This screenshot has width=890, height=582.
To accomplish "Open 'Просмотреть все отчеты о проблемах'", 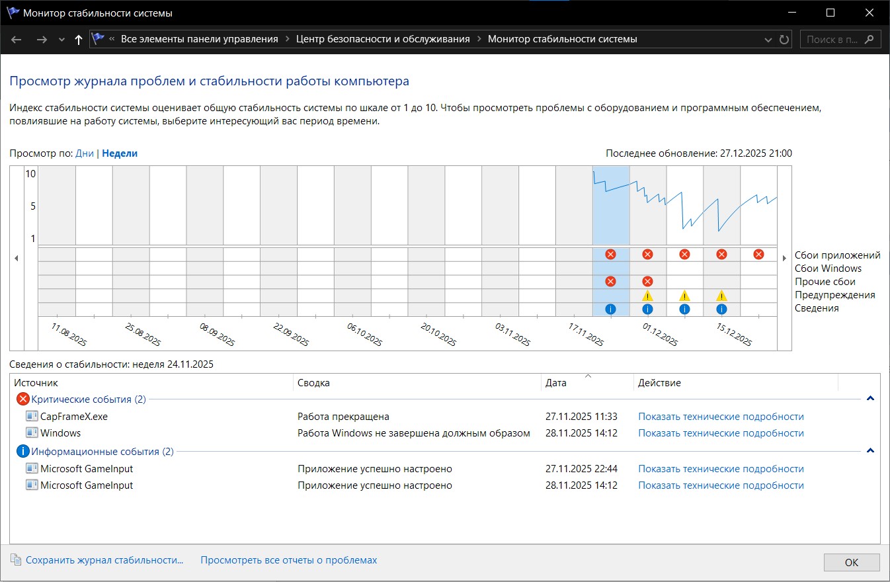I will tap(289, 560).
